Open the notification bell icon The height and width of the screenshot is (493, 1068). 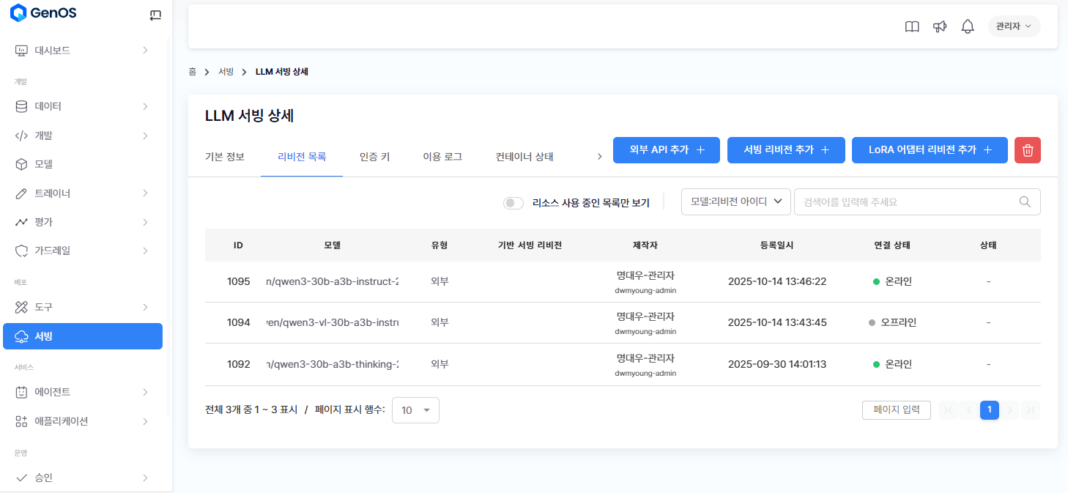point(968,27)
